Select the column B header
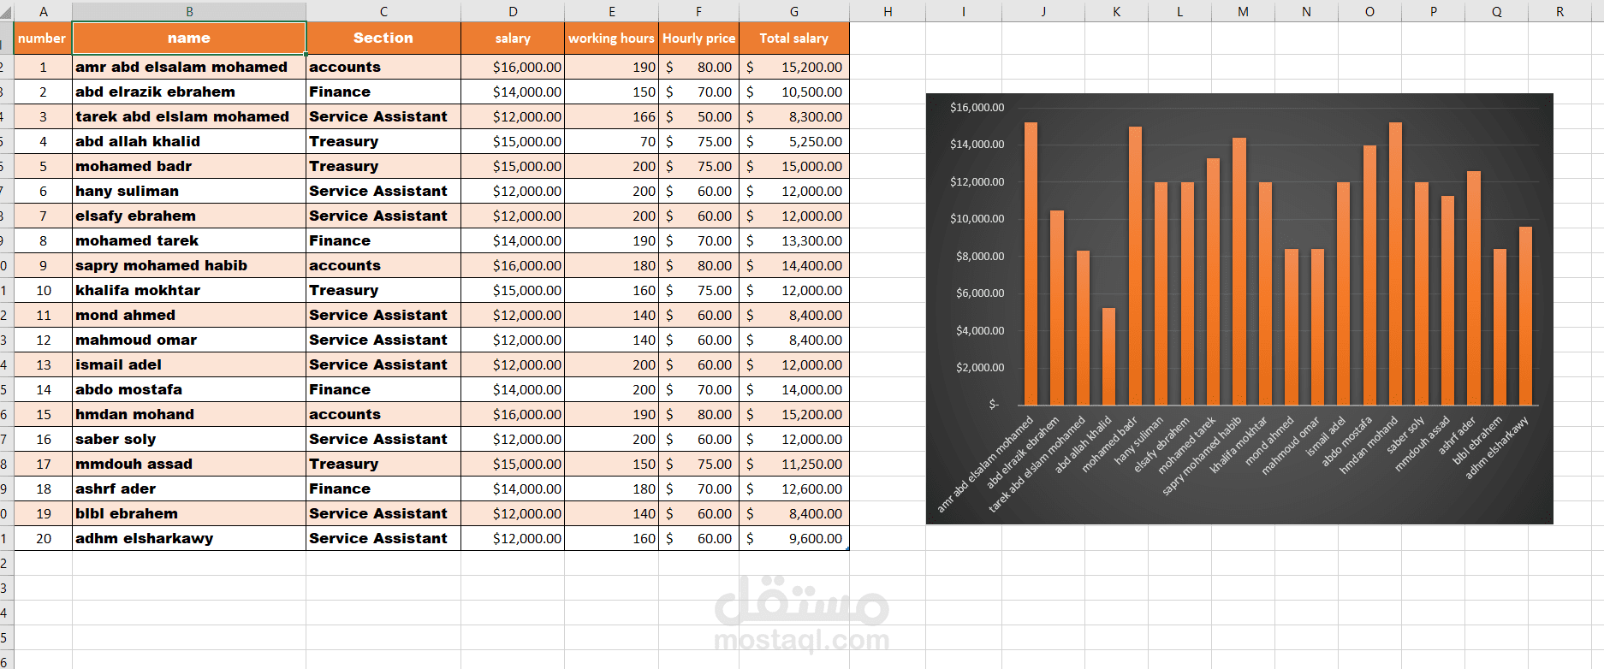 189,12
